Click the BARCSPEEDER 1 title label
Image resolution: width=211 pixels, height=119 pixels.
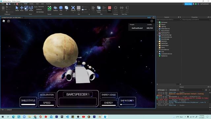pos(78,95)
